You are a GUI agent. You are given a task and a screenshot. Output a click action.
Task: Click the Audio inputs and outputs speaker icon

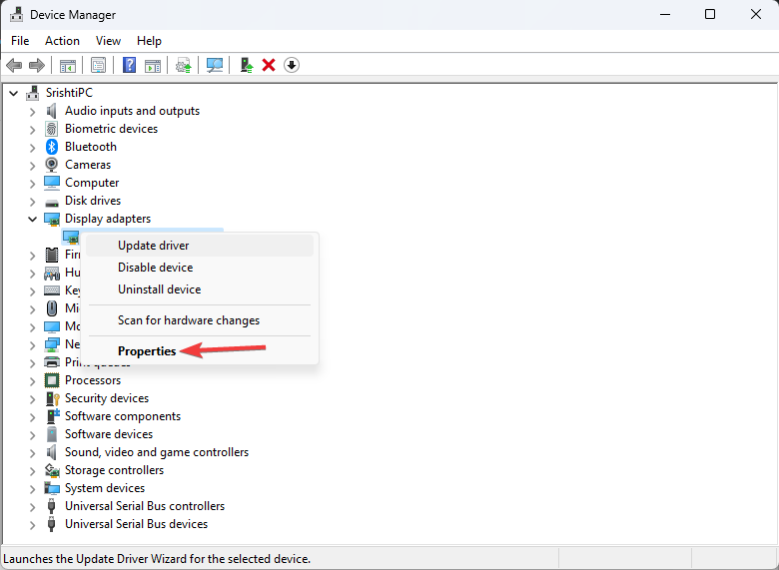click(52, 111)
